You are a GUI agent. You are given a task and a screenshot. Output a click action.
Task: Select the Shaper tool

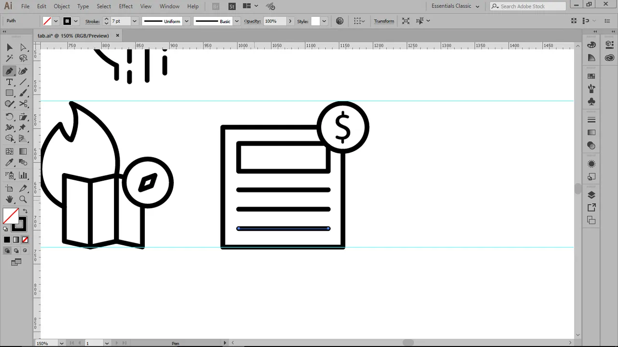9,104
